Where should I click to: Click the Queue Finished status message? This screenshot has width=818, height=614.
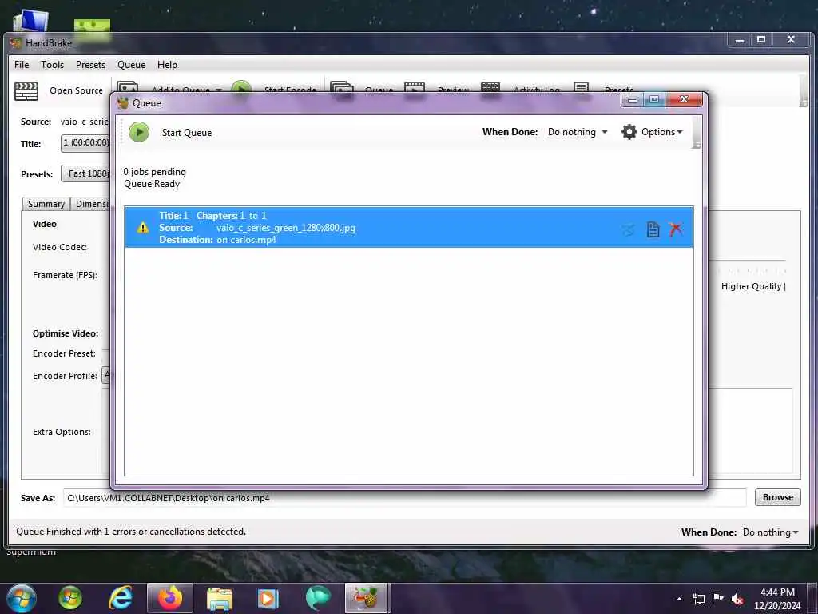pos(131,532)
